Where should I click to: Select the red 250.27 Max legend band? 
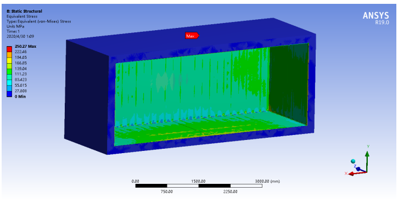9,49
